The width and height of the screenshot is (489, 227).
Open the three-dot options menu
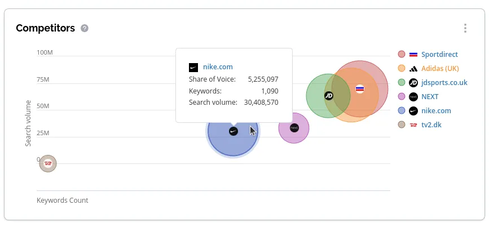pos(465,28)
